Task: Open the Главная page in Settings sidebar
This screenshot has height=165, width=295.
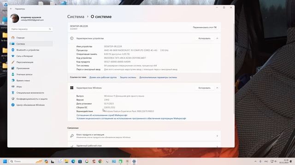Action: tap(31, 38)
